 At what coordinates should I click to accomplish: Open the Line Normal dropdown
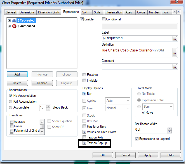point(118,108)
